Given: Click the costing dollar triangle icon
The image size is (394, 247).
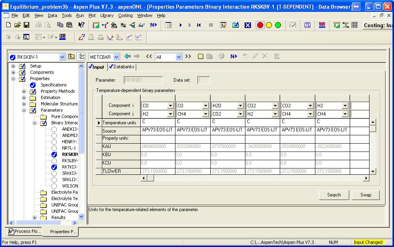Looking at the screenshot, I should 336,25.
